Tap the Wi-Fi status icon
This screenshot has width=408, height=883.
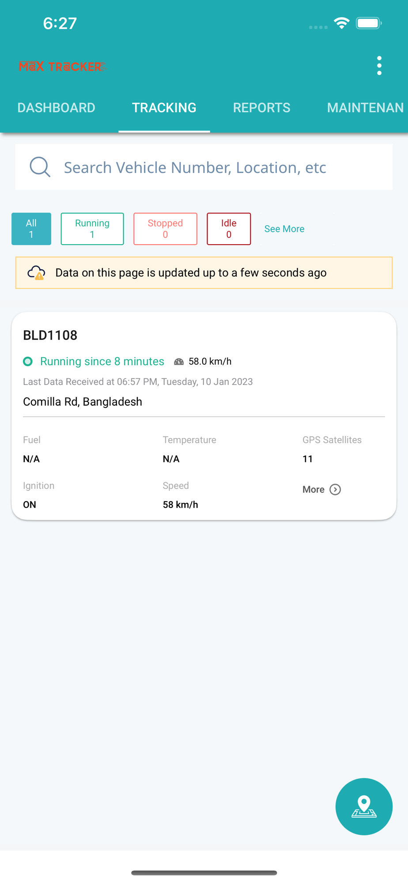point(341,23)
